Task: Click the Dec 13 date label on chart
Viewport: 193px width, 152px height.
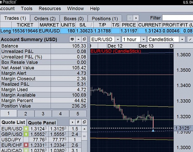Action: coord(146,46)
